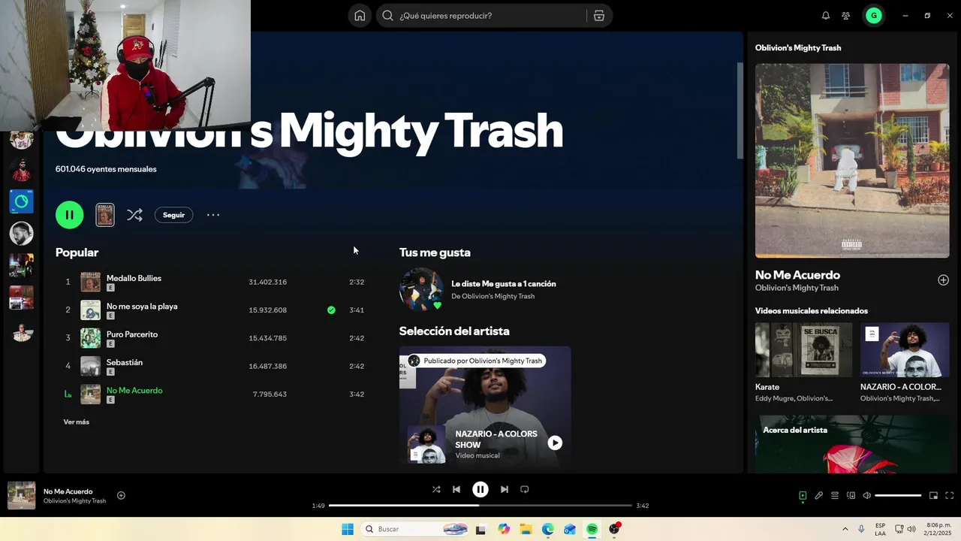The width and height of the screenshot is (961, 541).
Task: Open the clock and date flyout
Action: tap(938, 529)
